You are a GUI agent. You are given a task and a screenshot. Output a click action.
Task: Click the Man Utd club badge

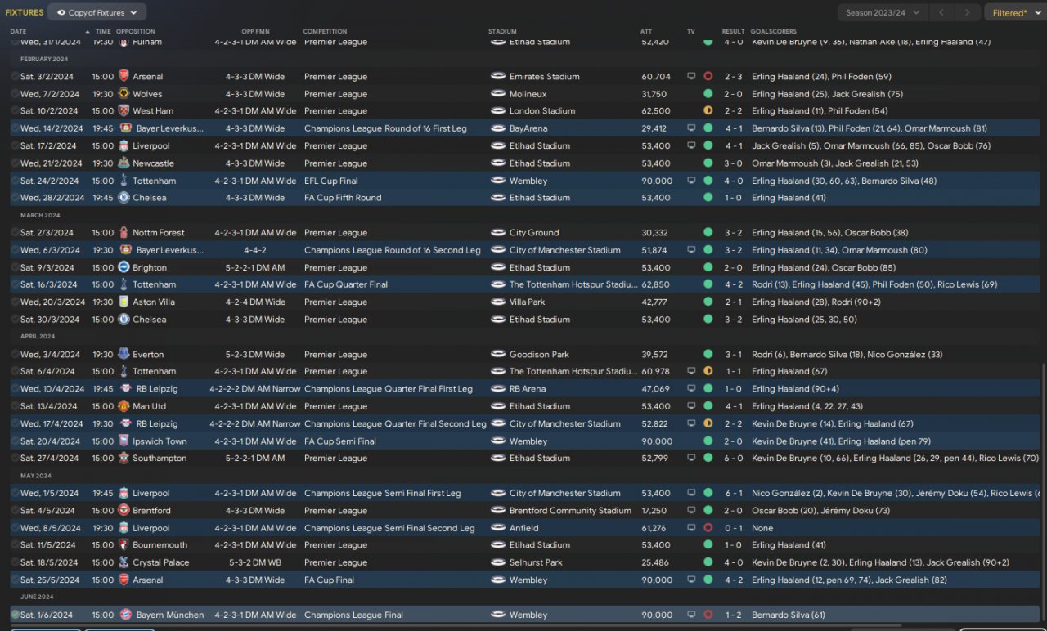(124, 406)
